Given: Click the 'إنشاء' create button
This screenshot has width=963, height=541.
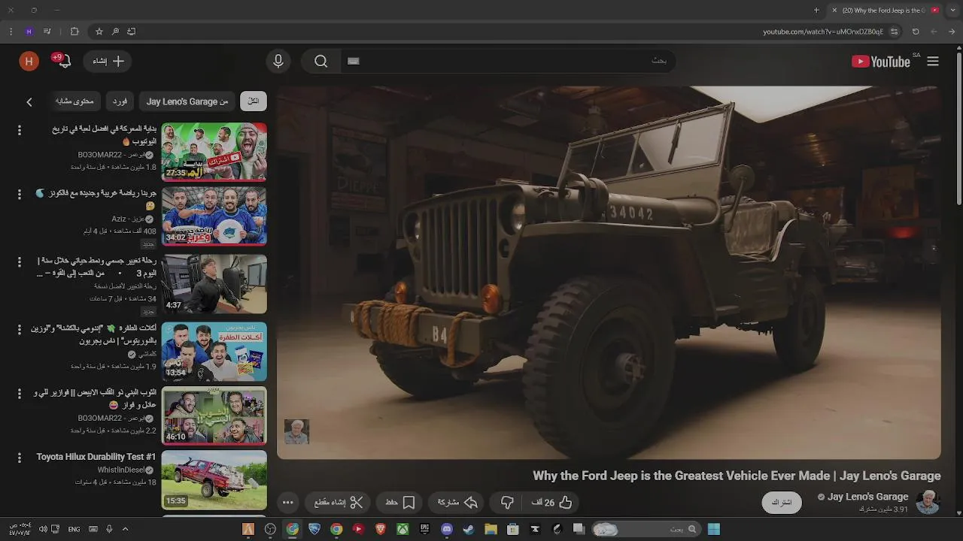Looking at the screenshot, I should (108, 62).
